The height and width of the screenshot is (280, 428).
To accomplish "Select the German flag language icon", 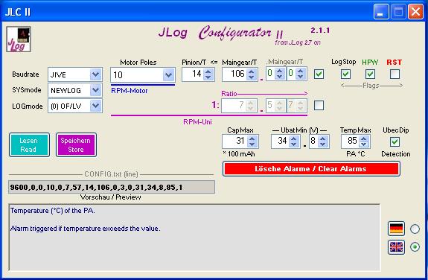I will (396, 229).
